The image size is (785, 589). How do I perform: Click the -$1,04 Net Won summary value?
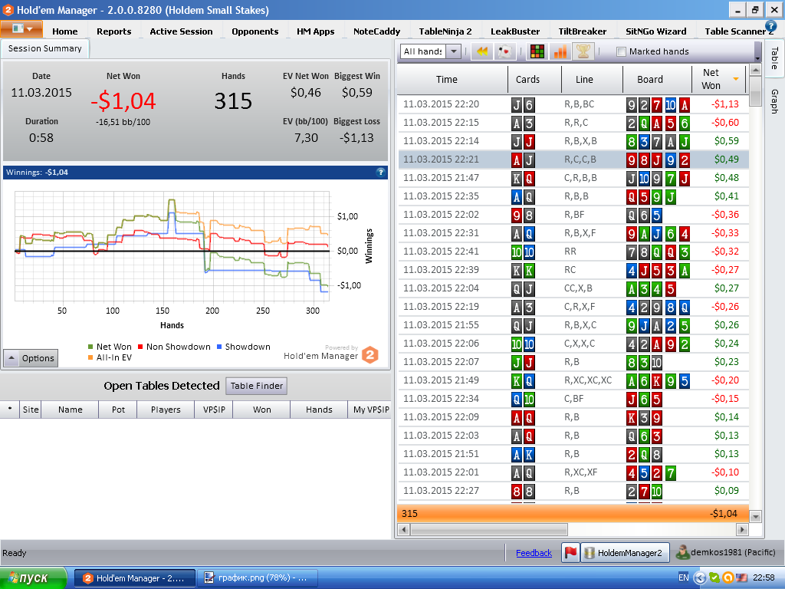click(x=123, y=101)
